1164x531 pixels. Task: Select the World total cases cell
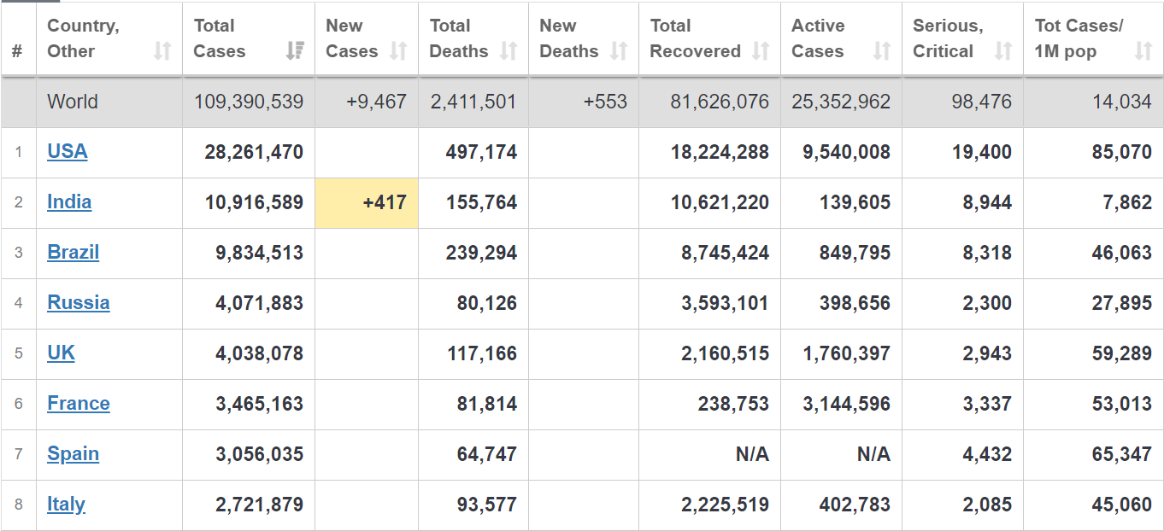(249, 102)
